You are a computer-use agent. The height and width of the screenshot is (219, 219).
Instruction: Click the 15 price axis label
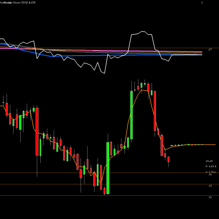coord(210,186)
